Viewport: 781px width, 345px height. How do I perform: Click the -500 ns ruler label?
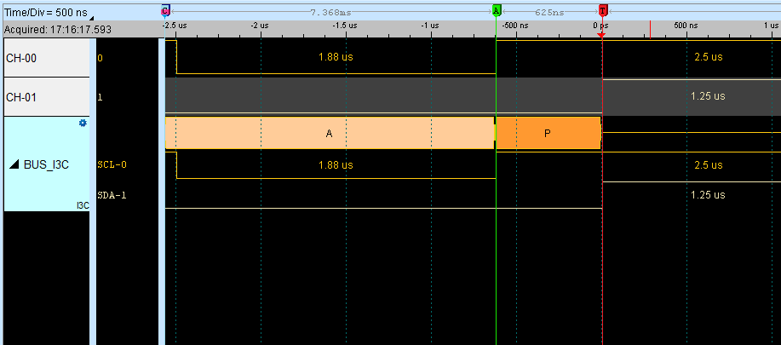(x=515, y=26)
